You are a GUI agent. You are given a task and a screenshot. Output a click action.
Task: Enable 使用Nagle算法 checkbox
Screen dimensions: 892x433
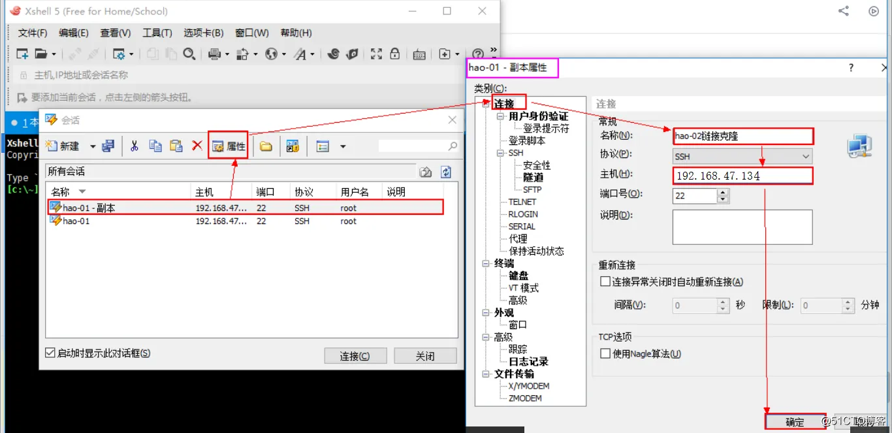pyautogui.click(x=605, y=354)
